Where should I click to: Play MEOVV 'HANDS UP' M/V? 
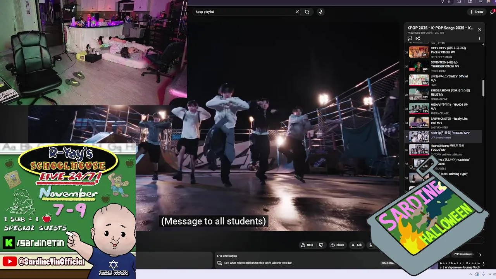coord(443,108)
